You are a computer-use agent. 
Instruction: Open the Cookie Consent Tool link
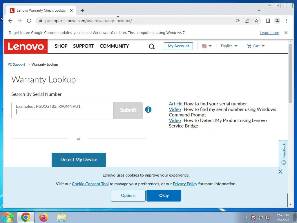90,184
